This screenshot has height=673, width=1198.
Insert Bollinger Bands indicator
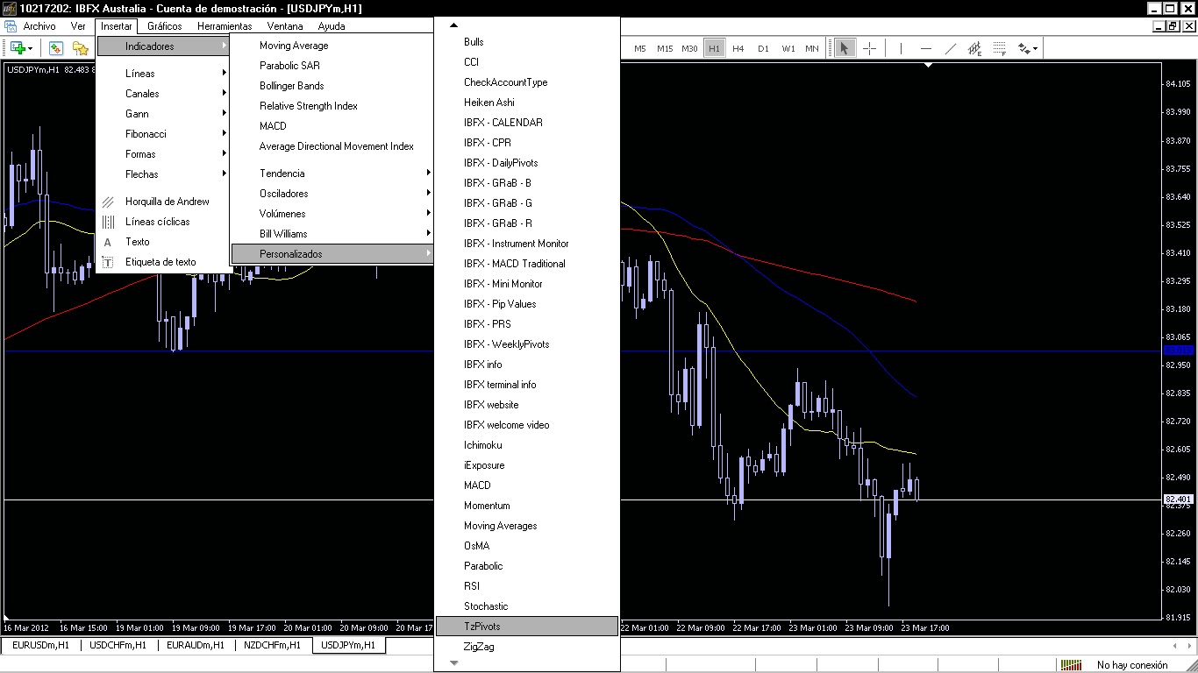click(332, 86)
